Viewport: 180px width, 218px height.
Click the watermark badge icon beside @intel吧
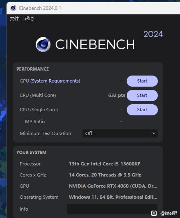154,213
